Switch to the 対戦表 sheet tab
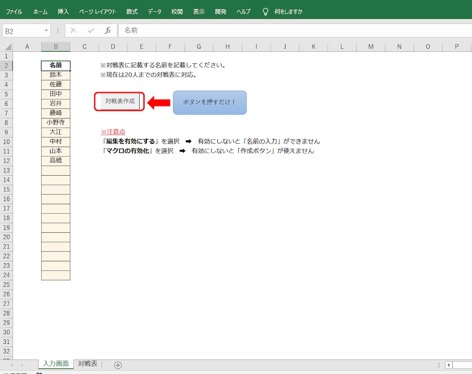Image resolution: width=472 pixels, height=374 pixels. coord(88,364)
